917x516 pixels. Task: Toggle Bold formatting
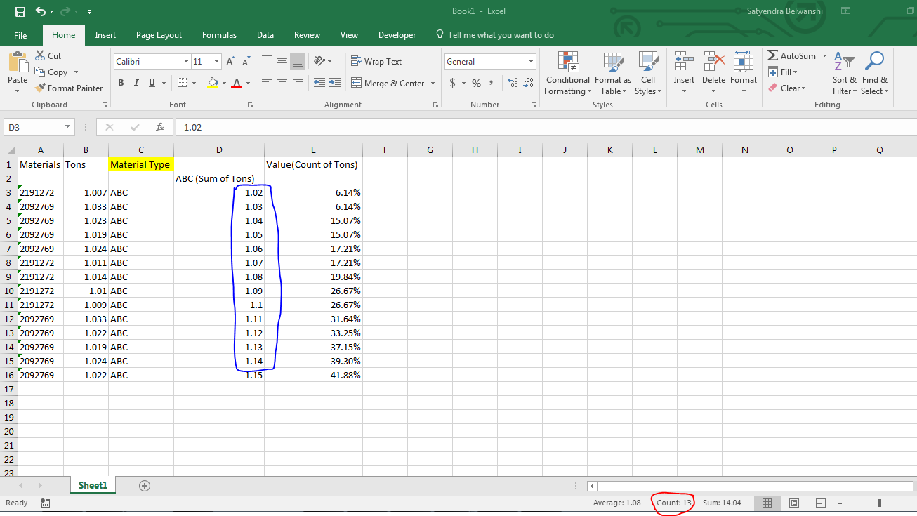click(x=121, y=83)
